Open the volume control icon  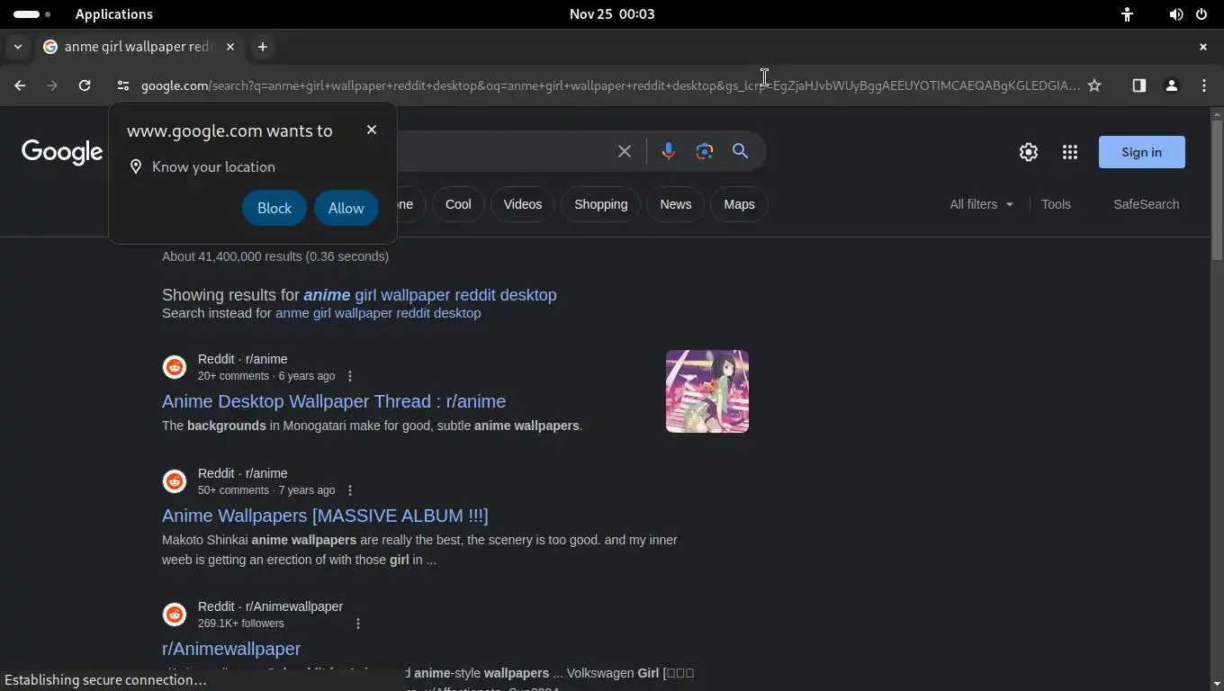click(1175, 14)
